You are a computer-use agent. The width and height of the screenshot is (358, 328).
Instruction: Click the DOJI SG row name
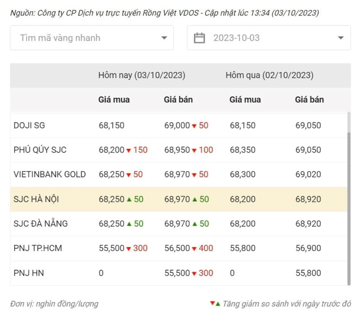29,125
